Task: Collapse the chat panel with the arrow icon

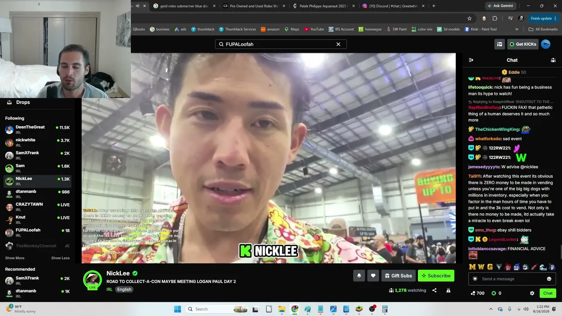Action: click(x=471, y=60)
